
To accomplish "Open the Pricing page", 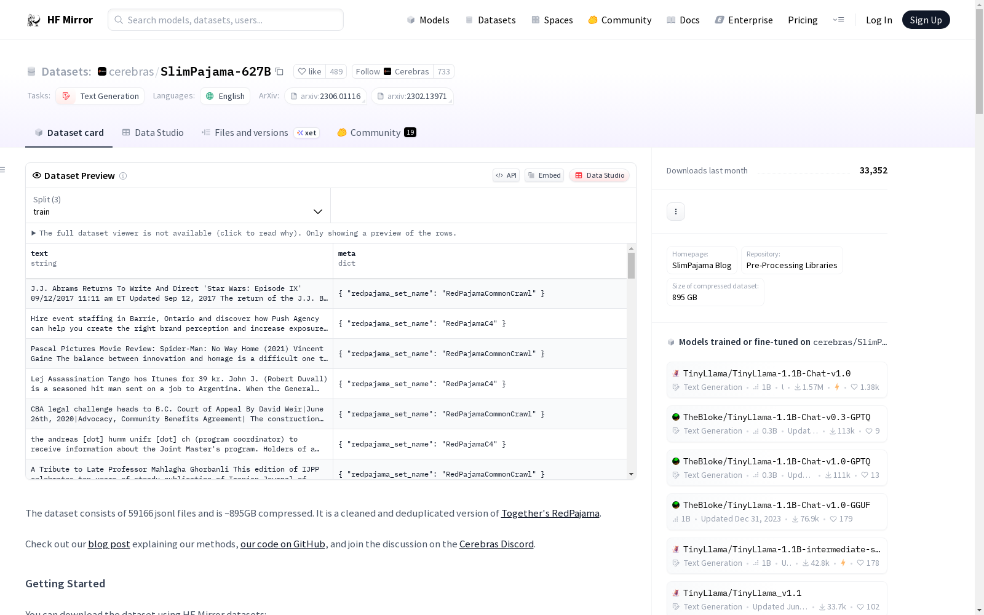I will [803, 20].
